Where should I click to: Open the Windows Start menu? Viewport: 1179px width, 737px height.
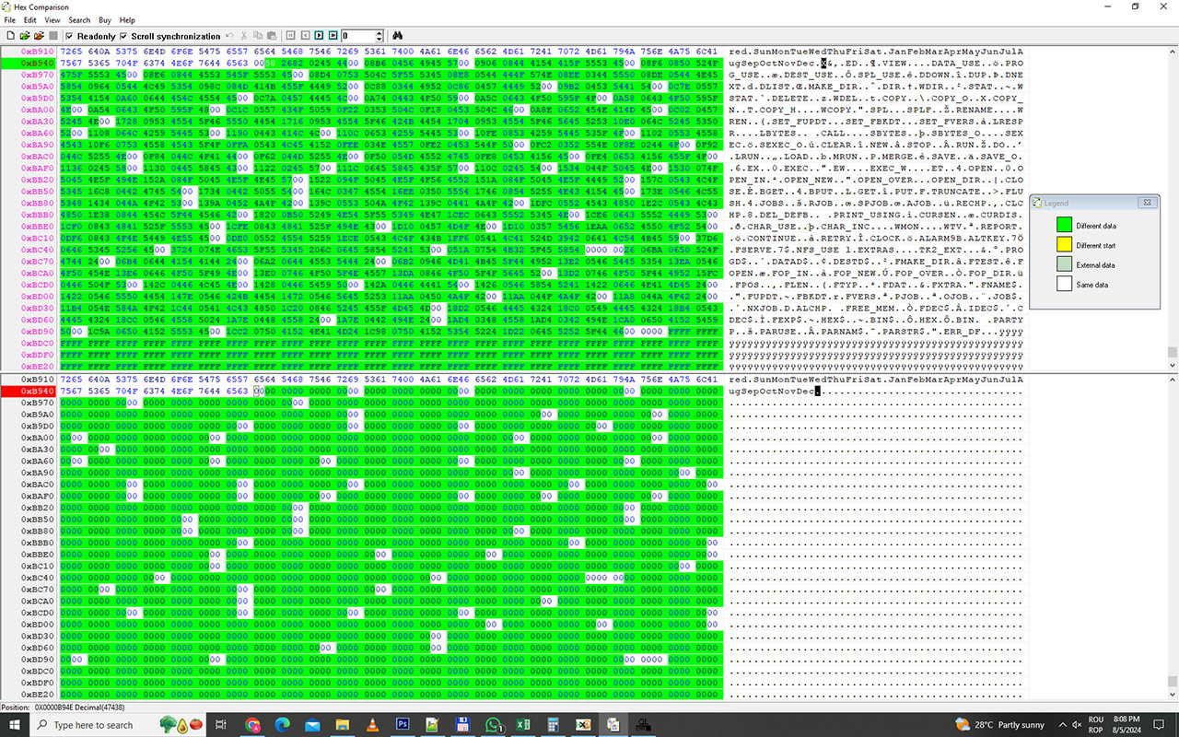(16, 724)
